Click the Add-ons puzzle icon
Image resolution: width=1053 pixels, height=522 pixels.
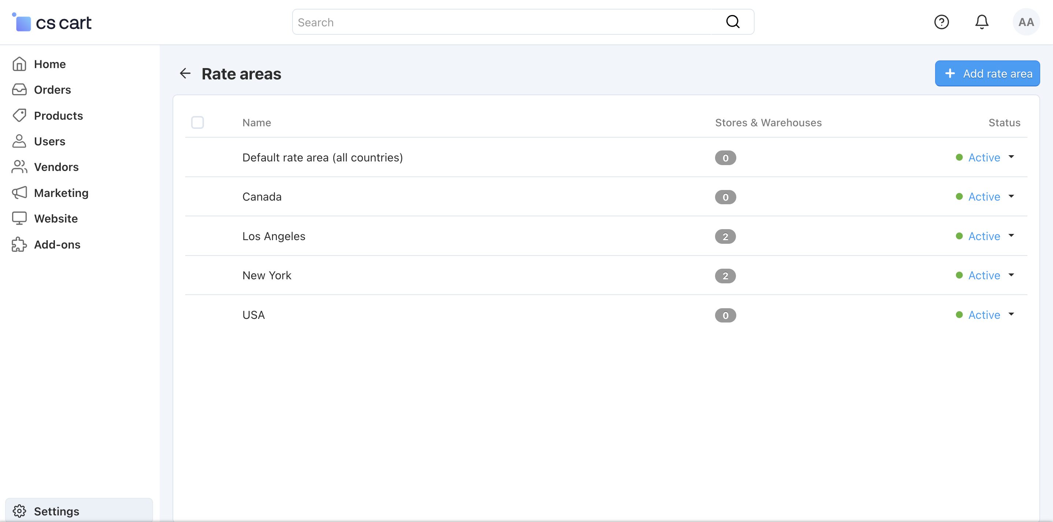(19, 245)
